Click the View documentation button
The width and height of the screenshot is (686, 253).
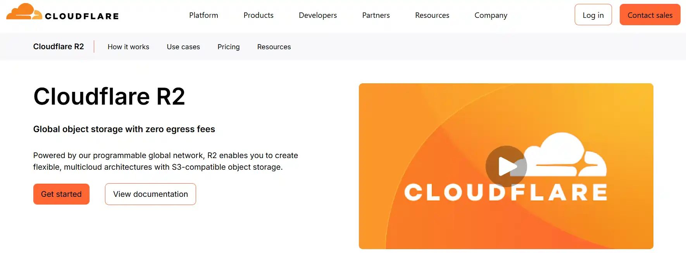[150, 194]
